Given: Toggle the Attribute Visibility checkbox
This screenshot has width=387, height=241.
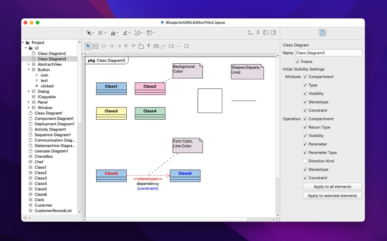Looking at the screenshot, I should pos(305,93).
